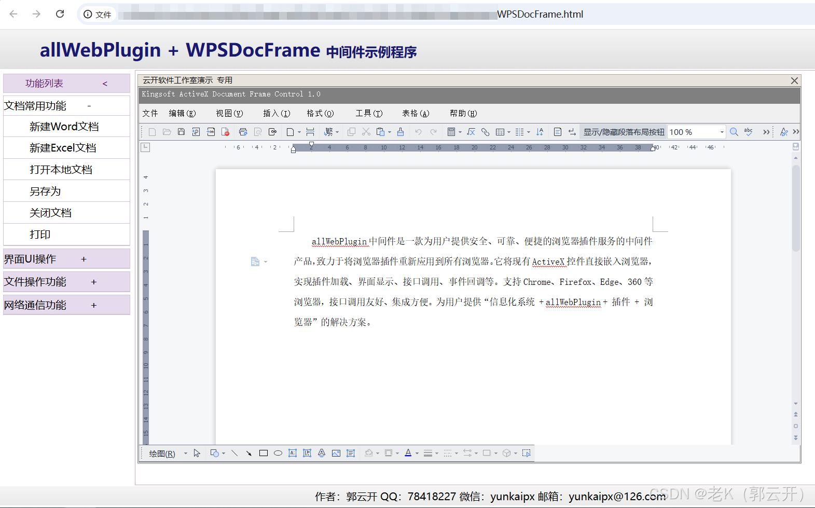Screen dimensions: 815x508
Task: Open the Insert Table dropdown arrow
Action: tap(509, 132)
